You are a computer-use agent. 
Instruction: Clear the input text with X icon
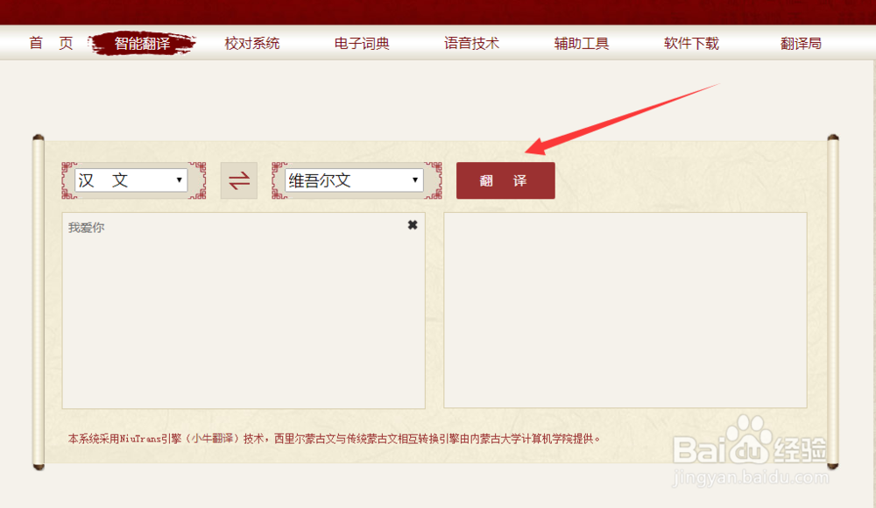coord(413,225)
